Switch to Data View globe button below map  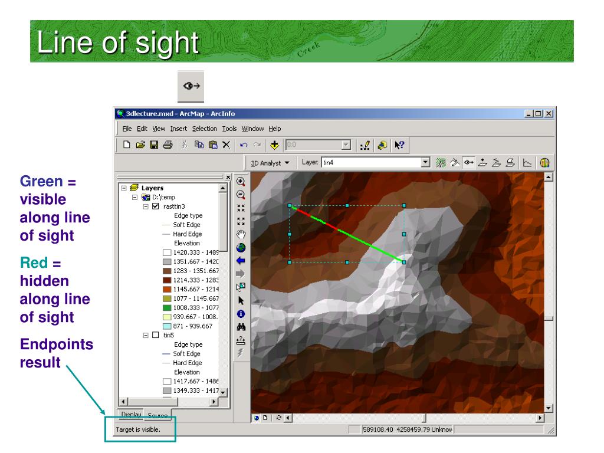257,418
